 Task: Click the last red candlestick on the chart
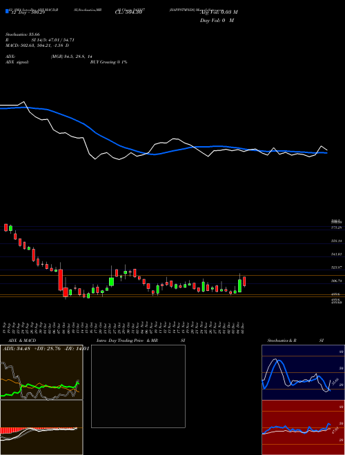244,281
